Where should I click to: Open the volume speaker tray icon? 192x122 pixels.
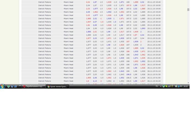[181, 86]
